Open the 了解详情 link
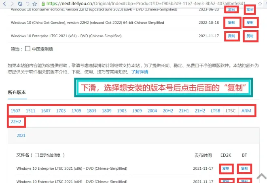This screenshot has width=267, height=183. (140, 72)
